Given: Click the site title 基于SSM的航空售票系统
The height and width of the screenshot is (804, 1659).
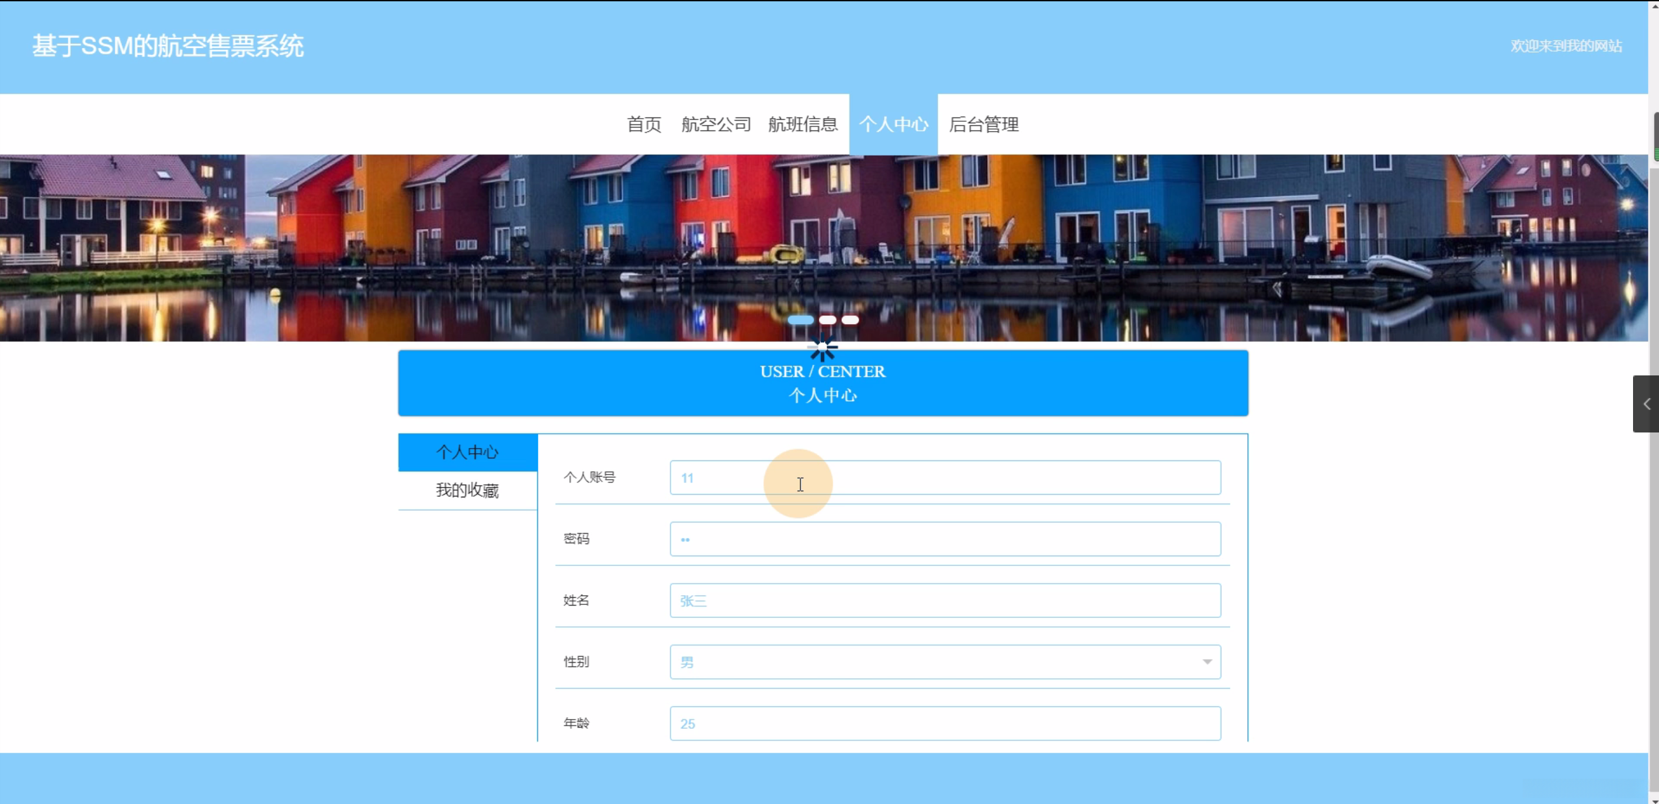Looking at the screenshot, I should point(168,46).
